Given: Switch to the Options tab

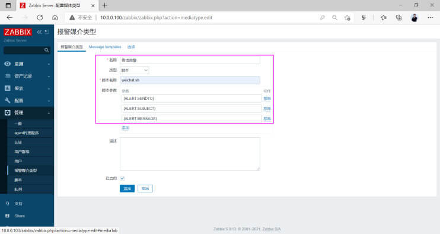Looking at the screenshot, I should point(131,47).
